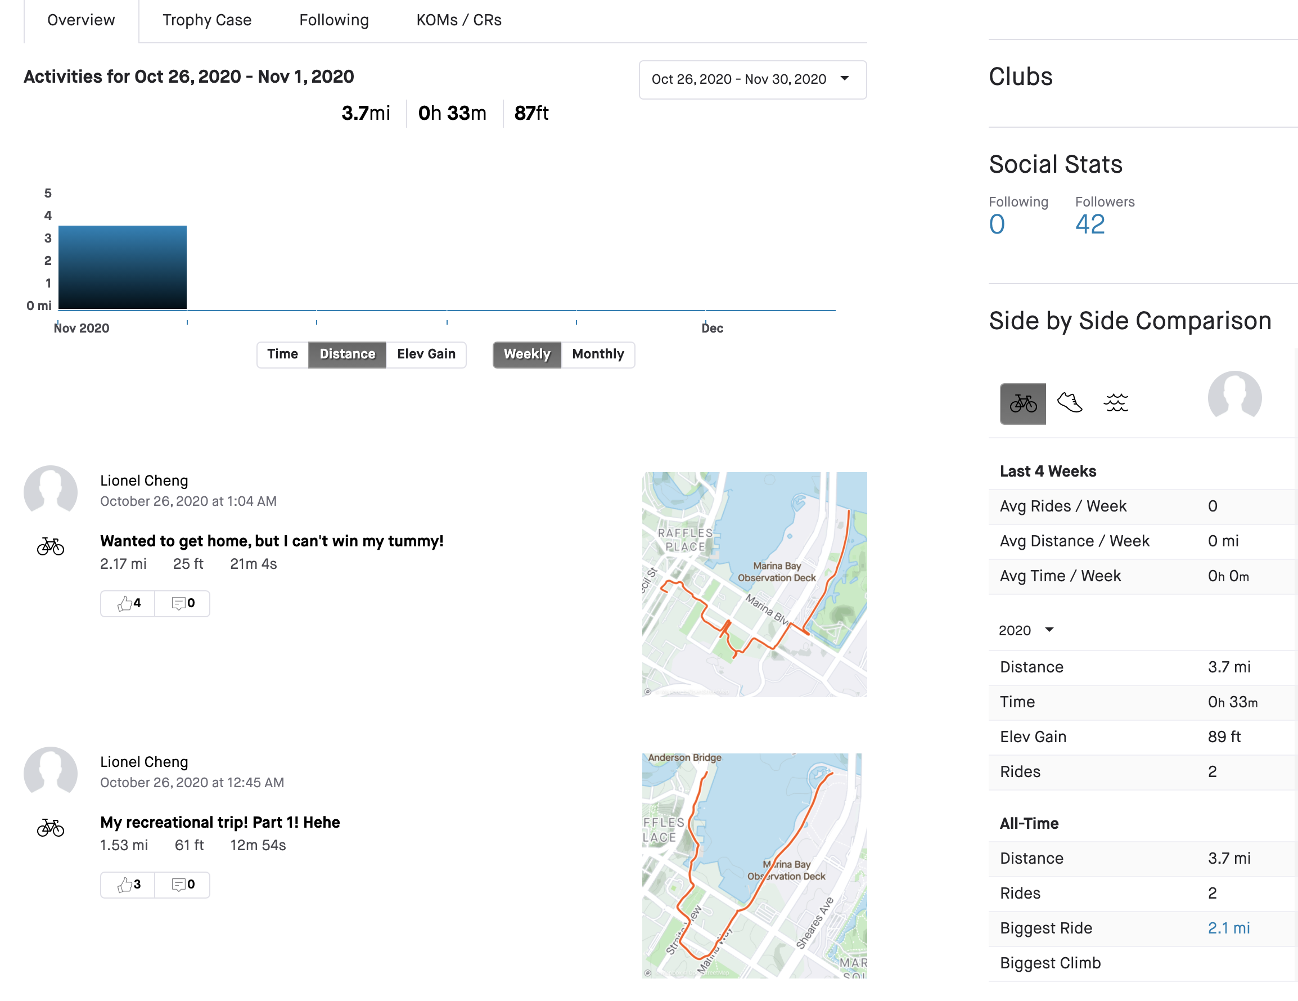Click the 'Elev Gain' 89 ft row
1298x1001 pixels.
click(1143, 737)
